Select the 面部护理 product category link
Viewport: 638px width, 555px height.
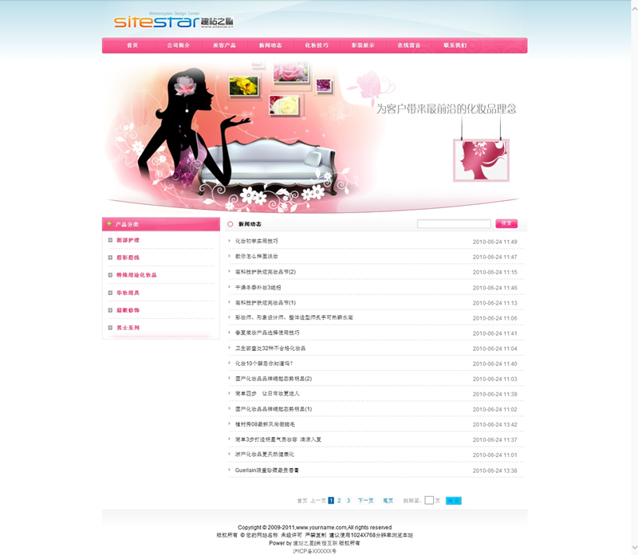click(x=128, y=240)
